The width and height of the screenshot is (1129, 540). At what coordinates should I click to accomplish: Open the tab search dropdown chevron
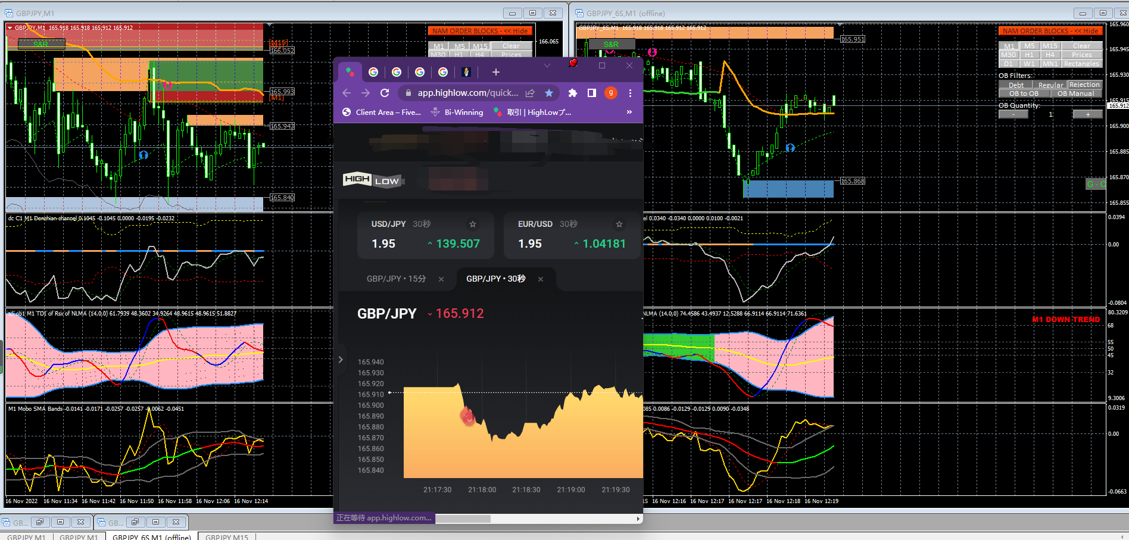point(547,65)
